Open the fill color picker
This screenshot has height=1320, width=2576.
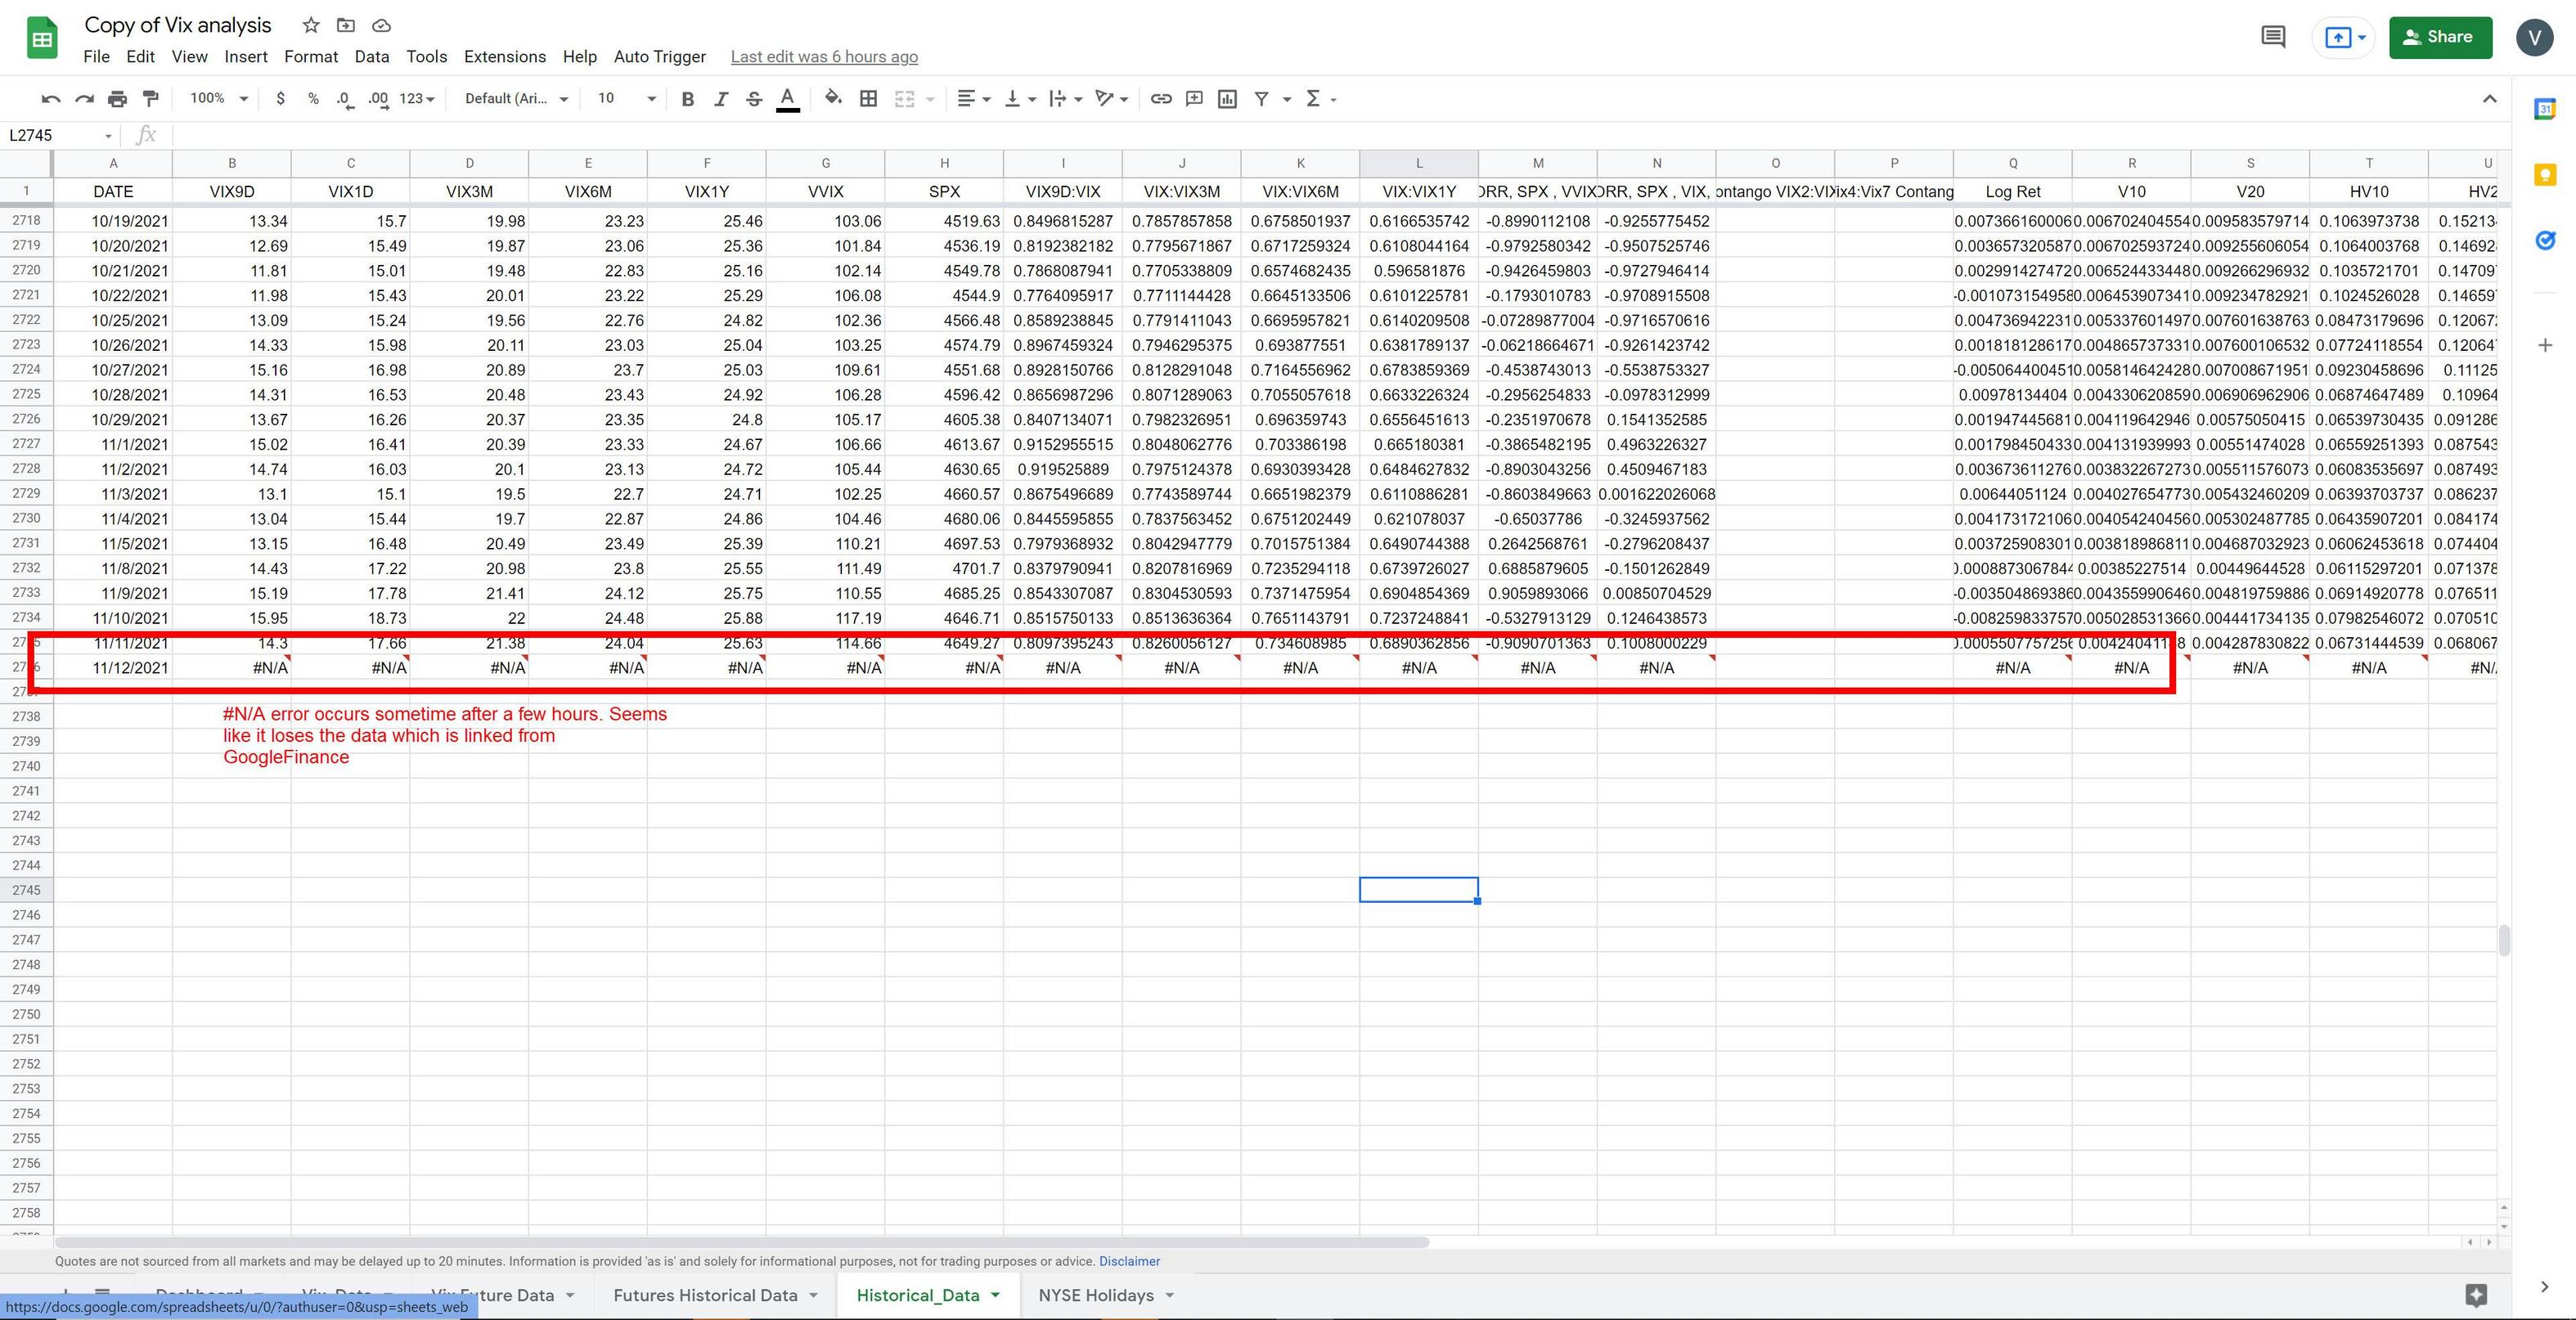click(833, 98)
